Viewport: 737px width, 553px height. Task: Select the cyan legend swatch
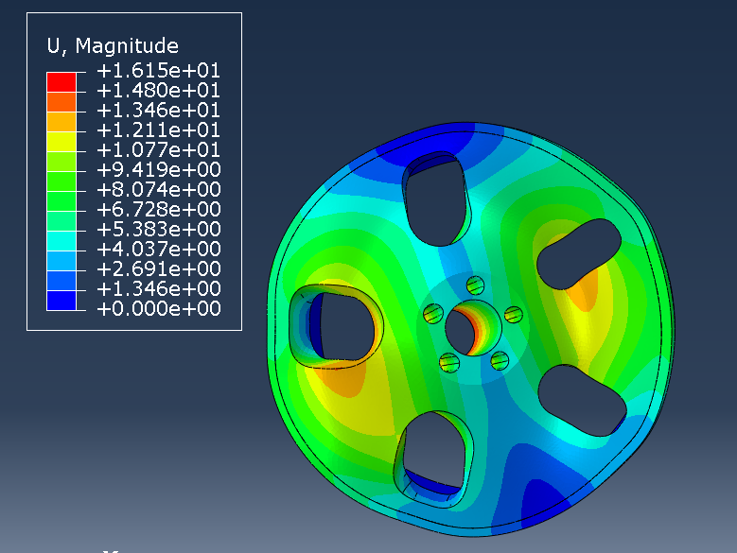tap(61, 241)
